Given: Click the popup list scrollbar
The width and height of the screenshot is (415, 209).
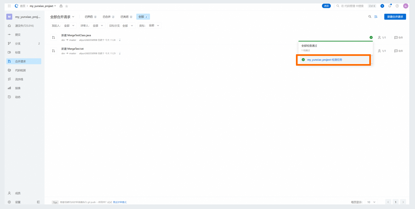Looking at the screenshot, I should (x=372, y=59).
